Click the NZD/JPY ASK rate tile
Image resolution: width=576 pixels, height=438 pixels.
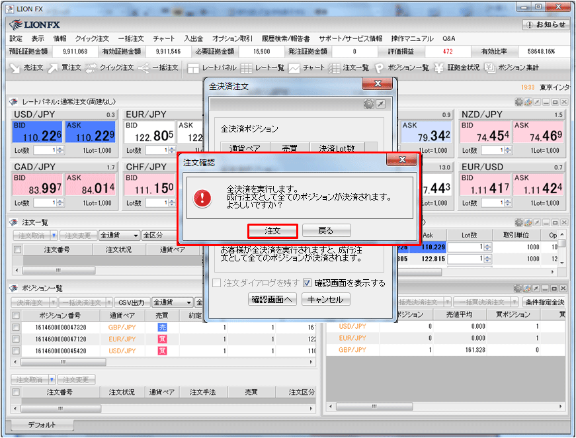point(538,132)
